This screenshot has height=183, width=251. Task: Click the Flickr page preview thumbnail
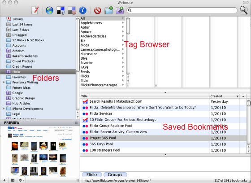click(x=40, y=152)
